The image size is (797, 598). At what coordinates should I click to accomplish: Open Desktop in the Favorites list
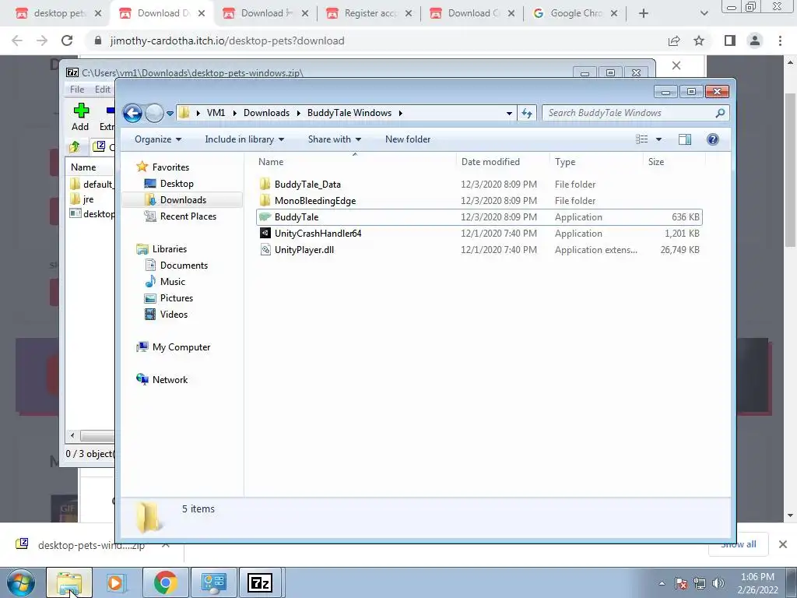tap(177, 184)
